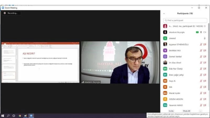
Task: Click the signal strength icon on speaker video
Action: click(x=83, y=82)
